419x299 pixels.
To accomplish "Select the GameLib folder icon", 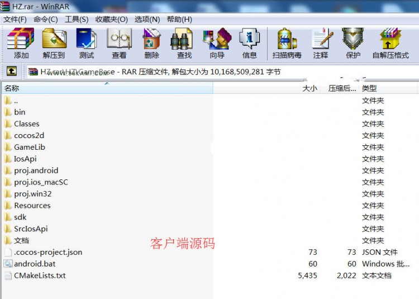I will click(8, 147).
